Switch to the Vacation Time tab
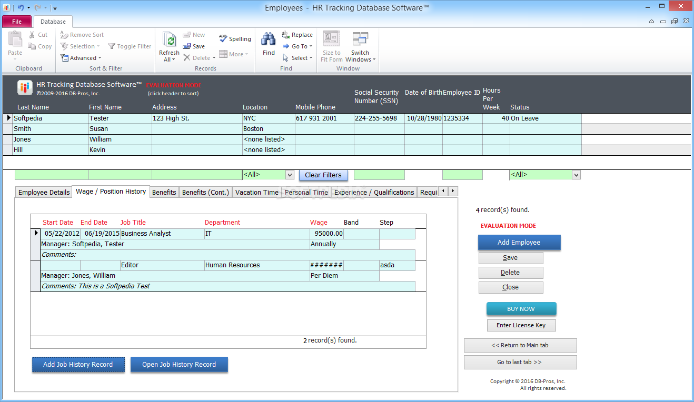The height and width of the screenshot is (402, 694). [x=256, y=192]
